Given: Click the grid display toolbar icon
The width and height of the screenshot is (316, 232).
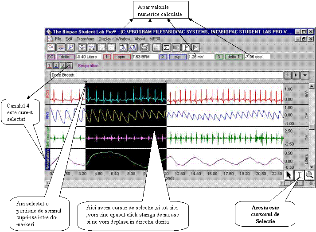Looking at the screenshot, I should click(x=156, y=47).
